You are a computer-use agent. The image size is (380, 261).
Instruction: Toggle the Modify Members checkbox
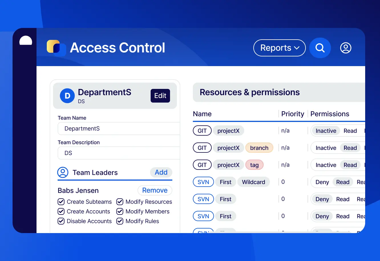point(120,211)
